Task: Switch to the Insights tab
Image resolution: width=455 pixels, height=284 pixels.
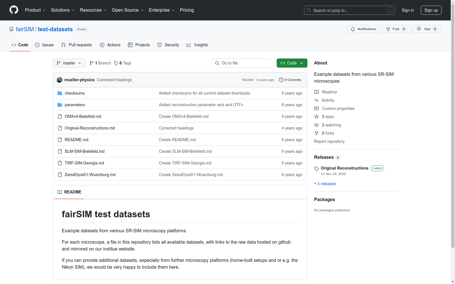Action: (197, 45)
